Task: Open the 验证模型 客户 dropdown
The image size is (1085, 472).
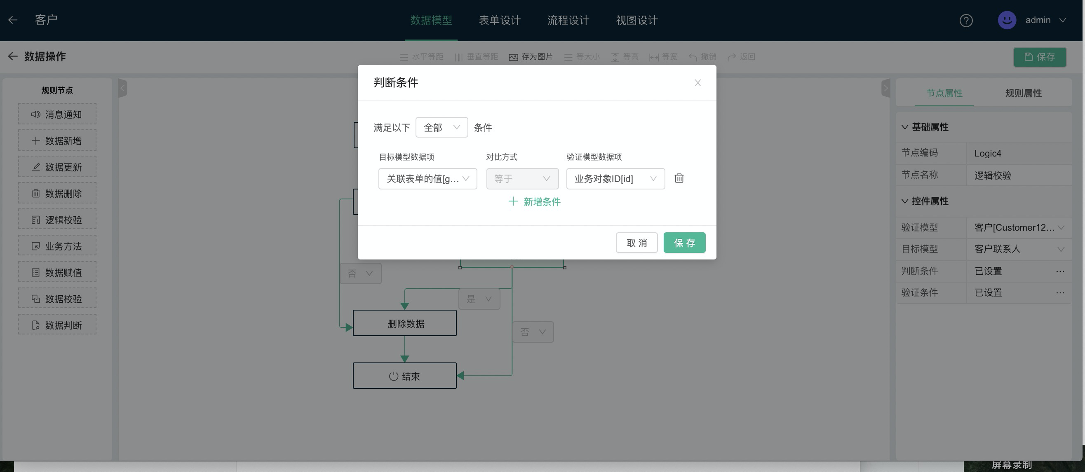Action: (1019, 227)
